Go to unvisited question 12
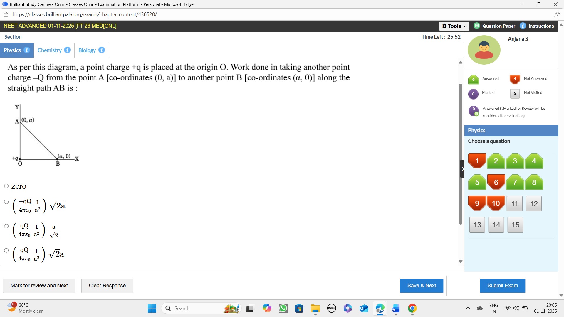The width and height of the screenshot is (564, 317). coord(533,204)
